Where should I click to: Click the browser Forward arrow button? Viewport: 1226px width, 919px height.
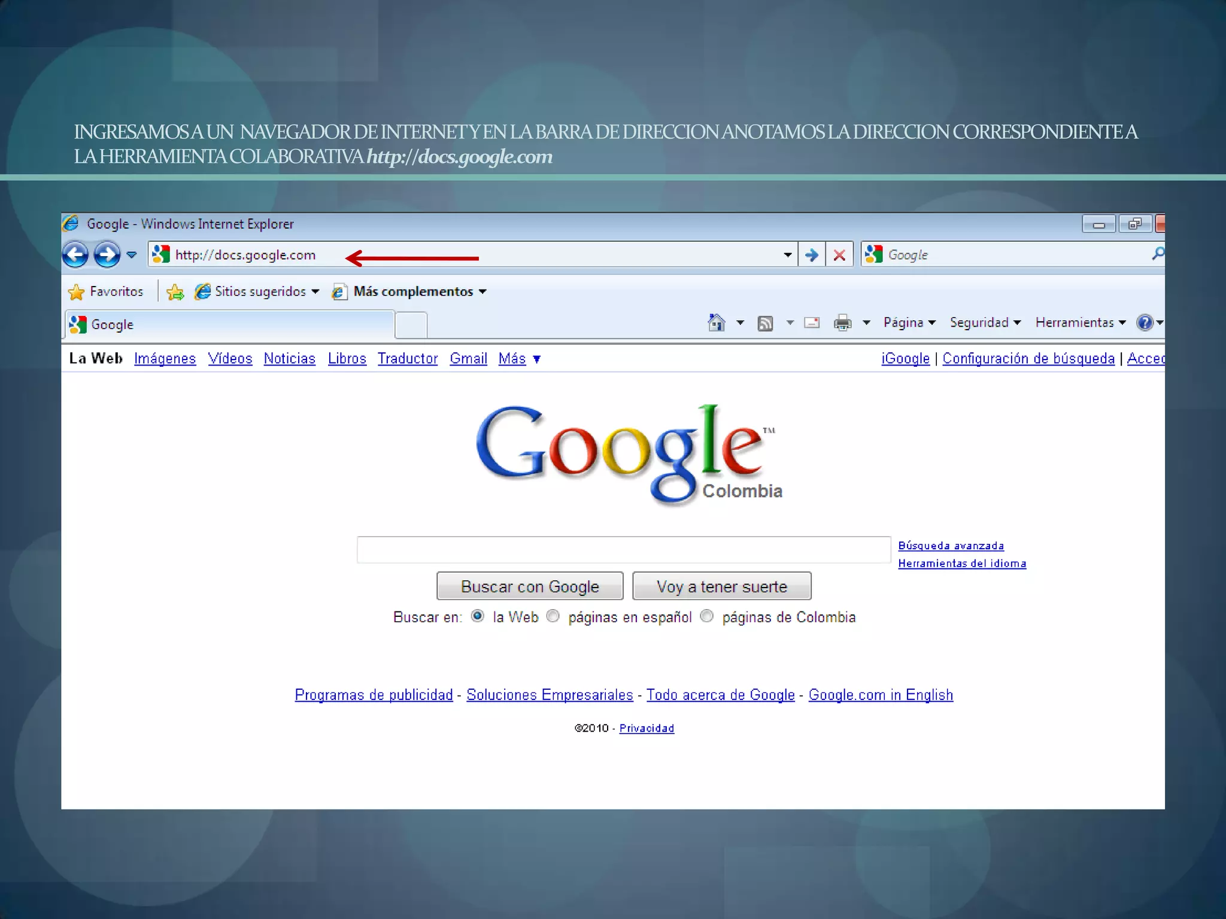point(107,255)
